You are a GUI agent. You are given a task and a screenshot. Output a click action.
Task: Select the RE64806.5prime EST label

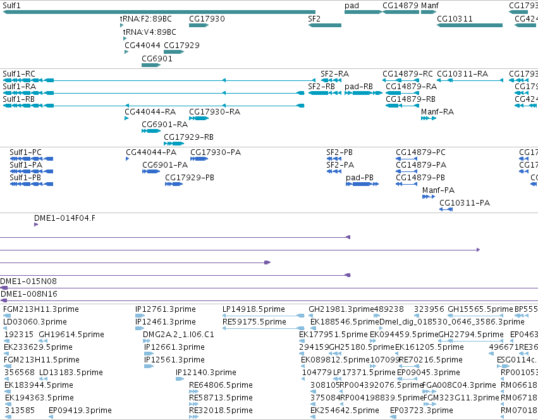pos(221,385)
